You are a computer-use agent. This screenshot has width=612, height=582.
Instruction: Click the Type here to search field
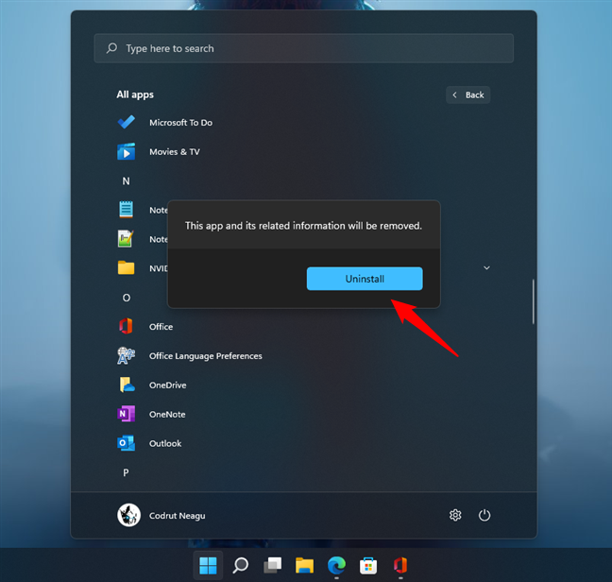tap(304, 48)
